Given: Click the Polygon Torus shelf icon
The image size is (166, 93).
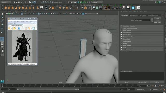Looking at the screenshot, I should (23, 8).
